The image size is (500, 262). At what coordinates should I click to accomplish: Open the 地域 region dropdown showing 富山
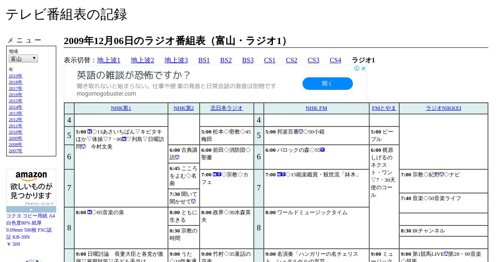(23, 59)
